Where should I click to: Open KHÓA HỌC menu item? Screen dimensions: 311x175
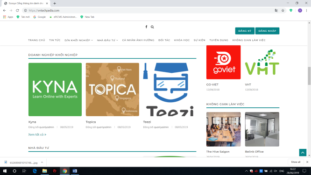pos(182,40)
